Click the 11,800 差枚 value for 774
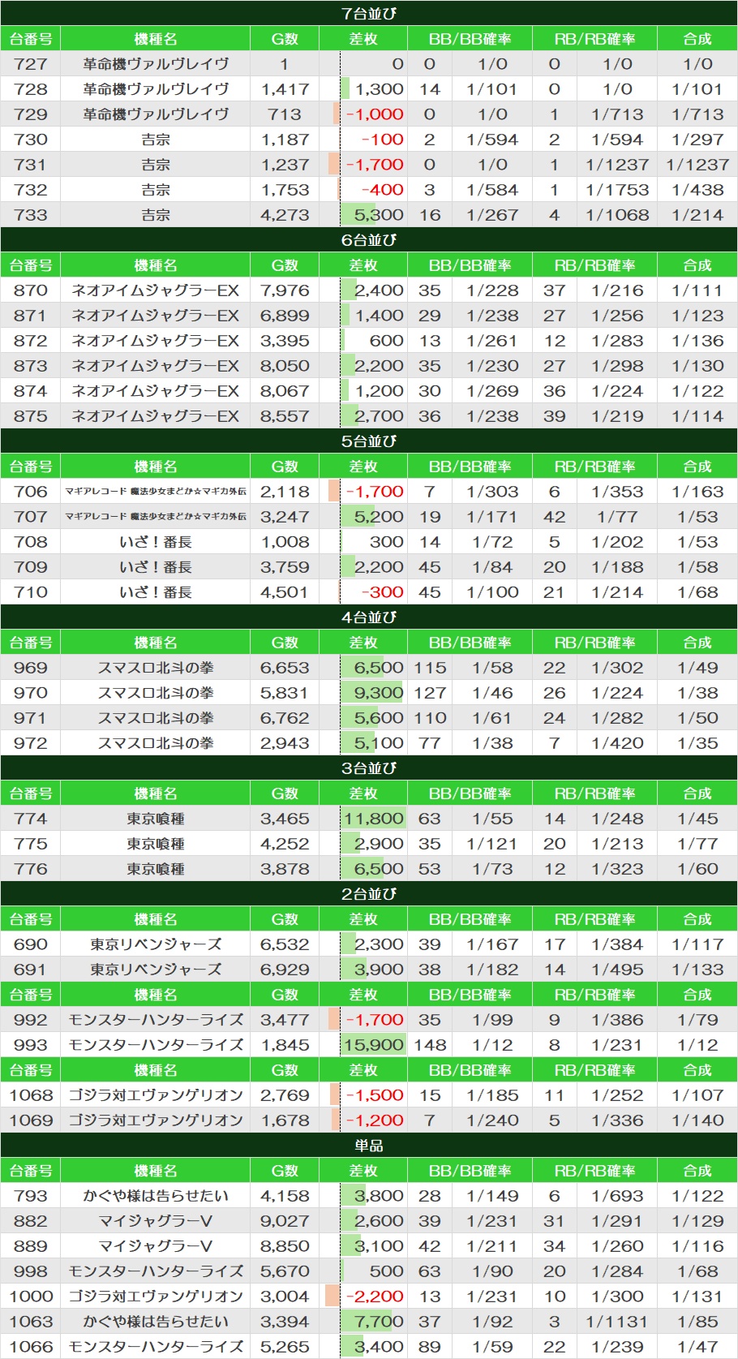 tap(374, 818)
